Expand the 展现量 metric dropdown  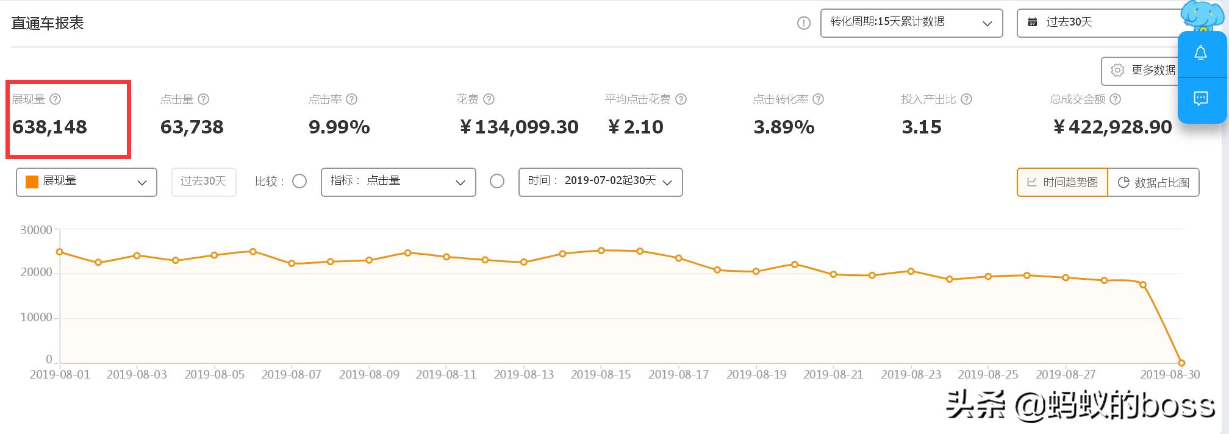point(87,182)
